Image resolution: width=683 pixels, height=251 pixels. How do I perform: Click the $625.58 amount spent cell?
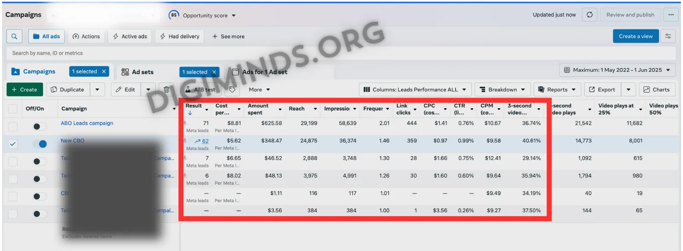(272, 123)
